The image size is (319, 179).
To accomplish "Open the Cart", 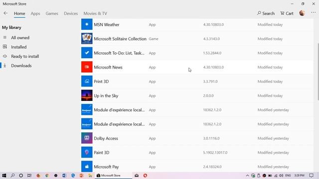I will (287, 13).
